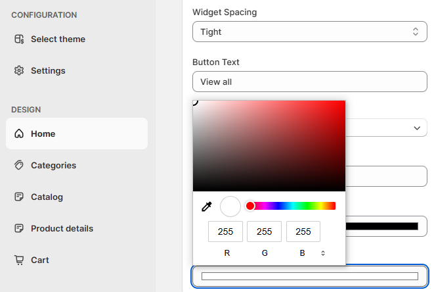Edit the Button Text field 'View all'
The image size is (434, 292).
point(310,82)
